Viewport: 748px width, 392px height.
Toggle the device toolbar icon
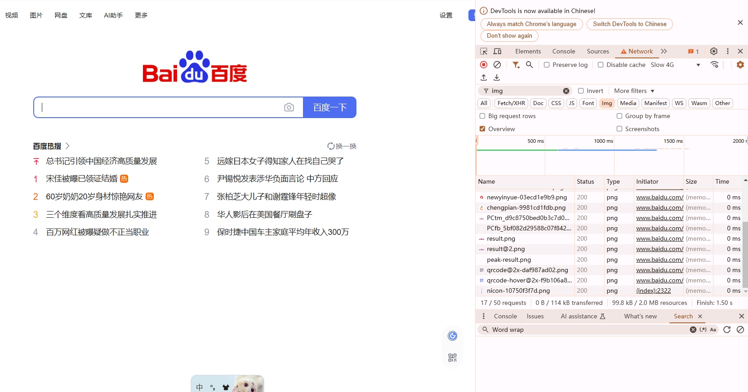point(497,51)
